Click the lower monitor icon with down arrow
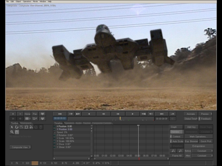222x166 pixels. pyautogui.click(x=42, y=119)
